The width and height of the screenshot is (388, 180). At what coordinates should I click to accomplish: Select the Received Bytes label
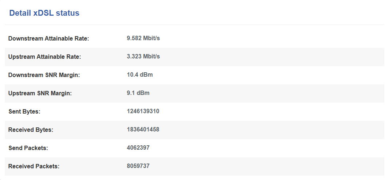(x=31, y=130)
